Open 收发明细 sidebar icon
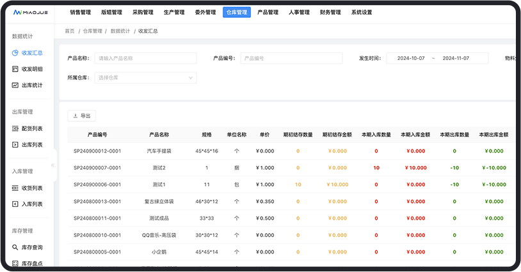521x272 pixels. coord(15,69)
